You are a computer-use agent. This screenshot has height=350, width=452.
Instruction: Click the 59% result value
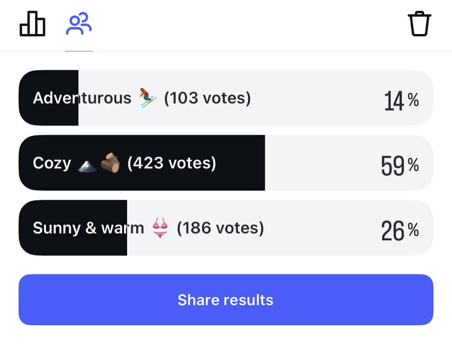click(399, 166)
